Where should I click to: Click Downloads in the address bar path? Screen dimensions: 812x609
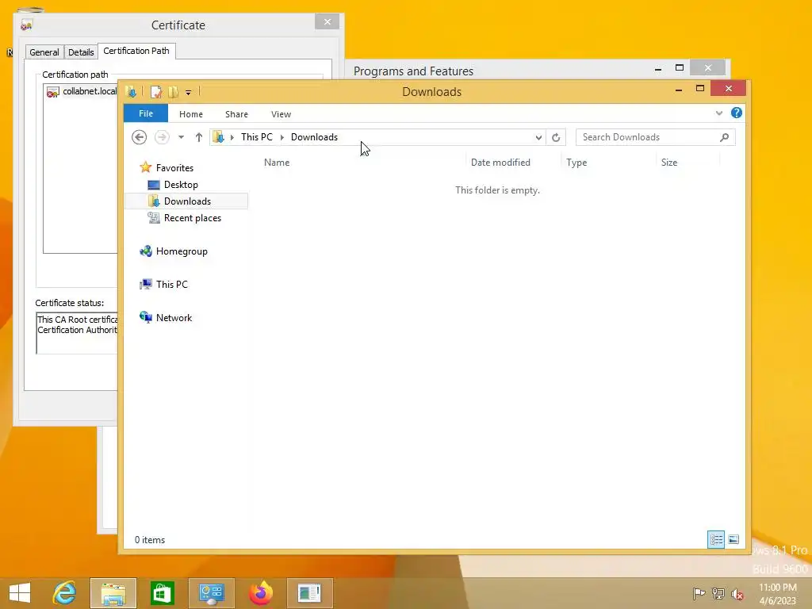(x=314, y=137)
